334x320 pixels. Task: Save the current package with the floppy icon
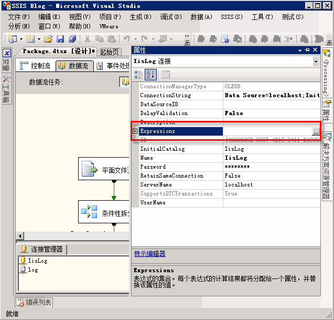[60, 39]
